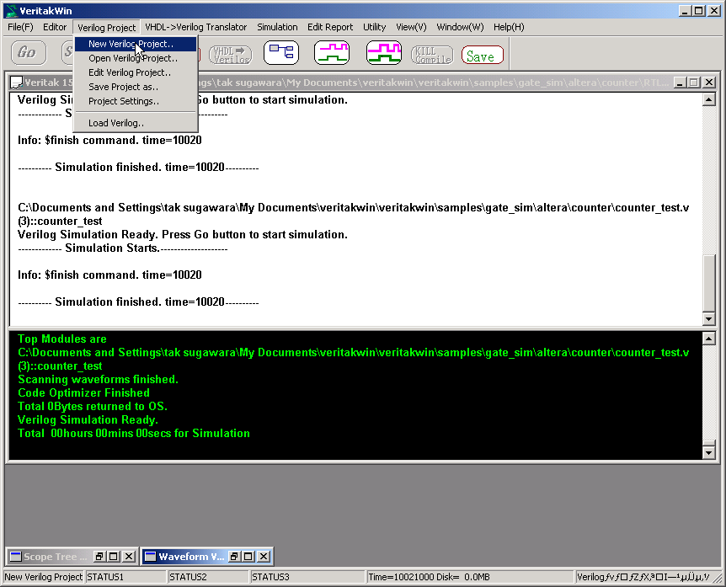
Task: Open the Editor menu
Action: [55, 27]
